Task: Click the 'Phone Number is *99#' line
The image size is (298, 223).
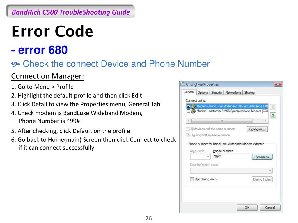Action: 49,121
